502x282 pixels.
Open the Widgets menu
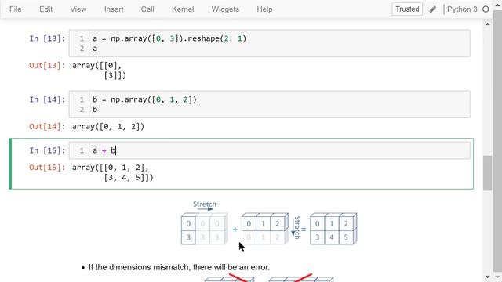click(225, 9)
